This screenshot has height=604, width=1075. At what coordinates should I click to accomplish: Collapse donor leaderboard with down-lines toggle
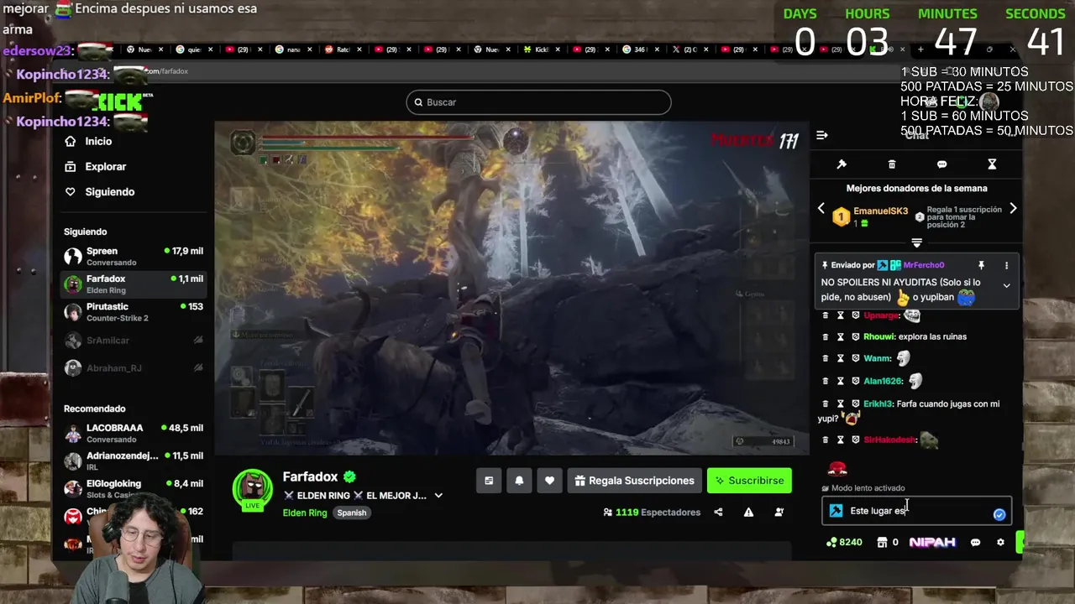[x=916, y=242]
